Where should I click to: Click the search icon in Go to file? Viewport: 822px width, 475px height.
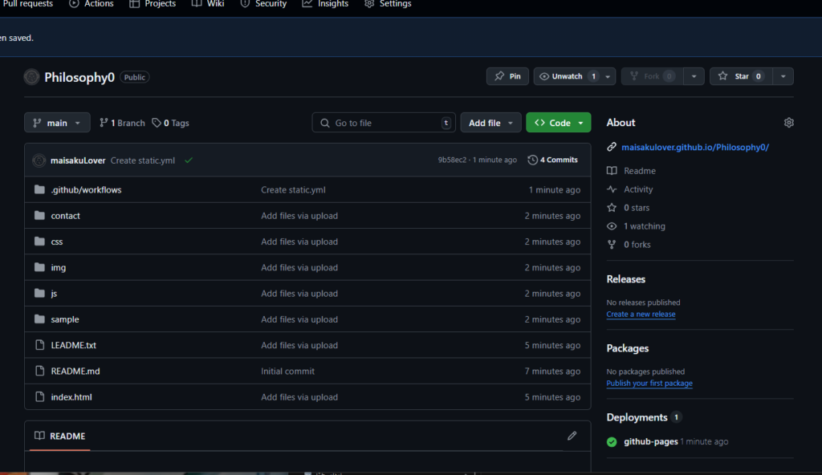(x=325, y=123)
